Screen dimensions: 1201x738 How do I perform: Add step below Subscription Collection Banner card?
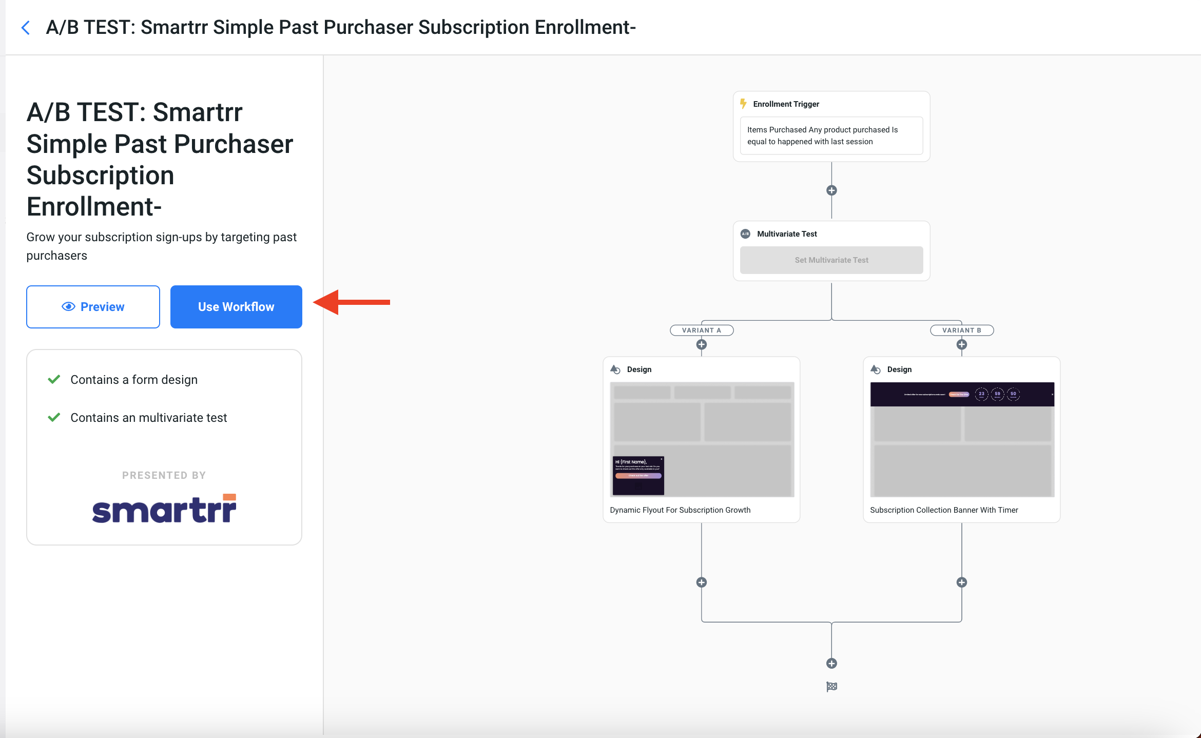pos(962,582)
